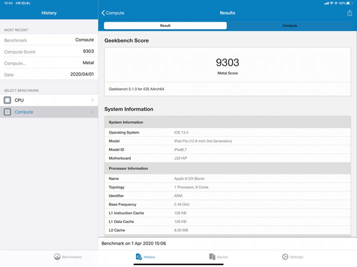Select the History tab icon

click(139, 257)
